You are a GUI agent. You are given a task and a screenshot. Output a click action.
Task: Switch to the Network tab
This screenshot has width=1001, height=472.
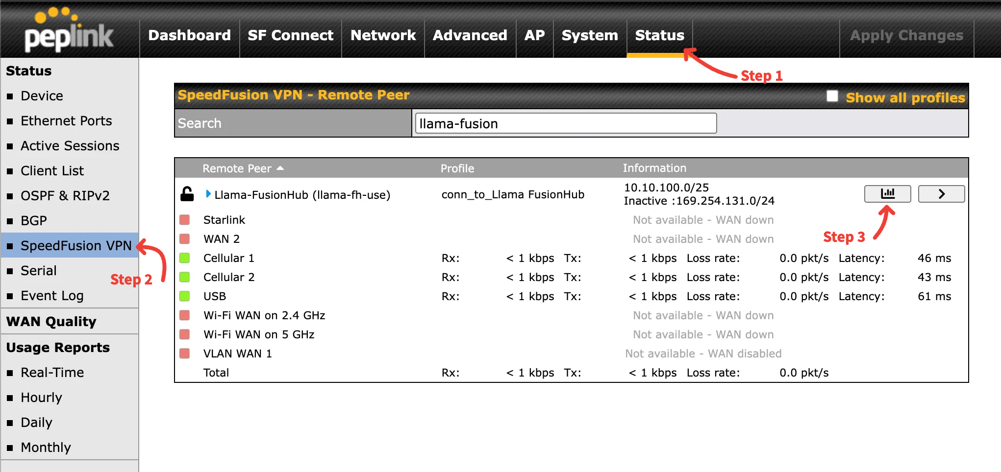coord(383,35)
